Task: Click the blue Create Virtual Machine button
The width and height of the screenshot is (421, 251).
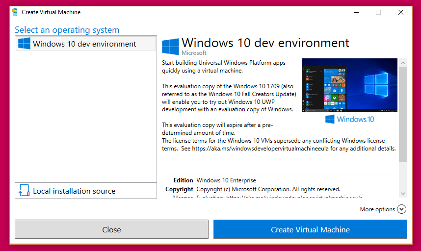Action: click(310, 229)
